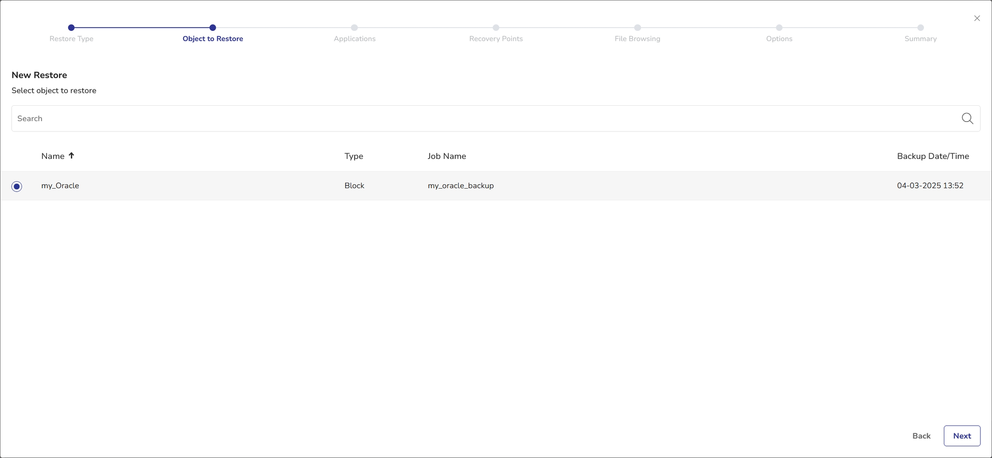Sort by the Type column header
Viewport: 992px width, 458px height.
pos(353,156)
